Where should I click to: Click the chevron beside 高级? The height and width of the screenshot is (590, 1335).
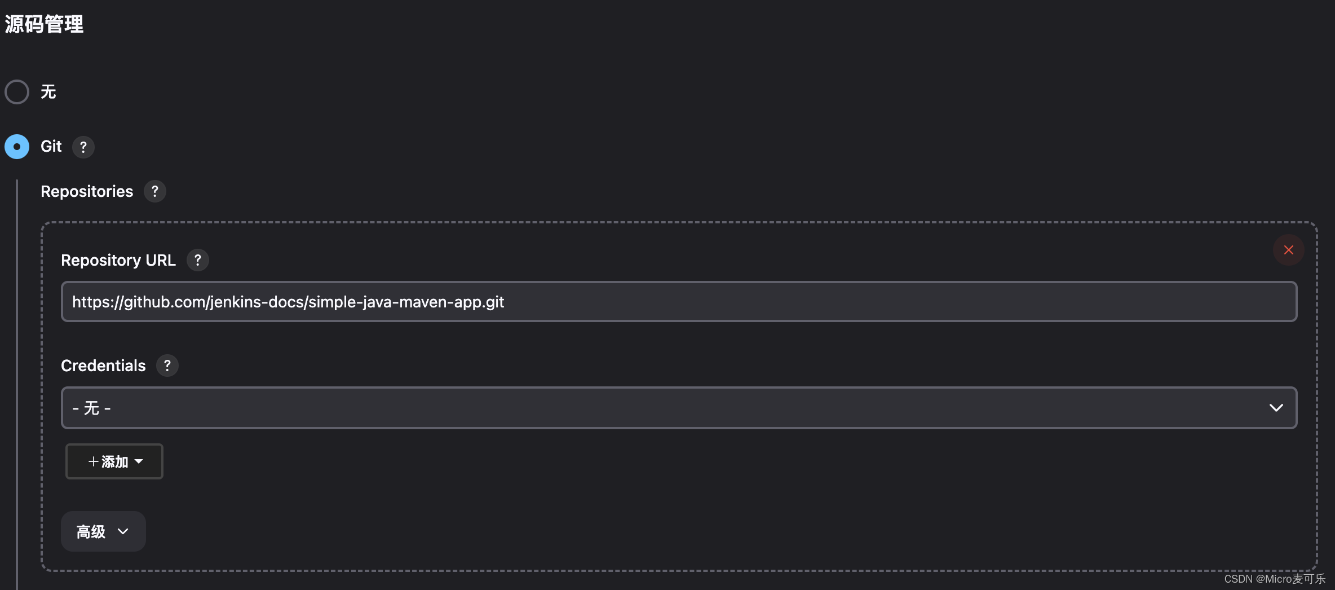tap(123, 531)
